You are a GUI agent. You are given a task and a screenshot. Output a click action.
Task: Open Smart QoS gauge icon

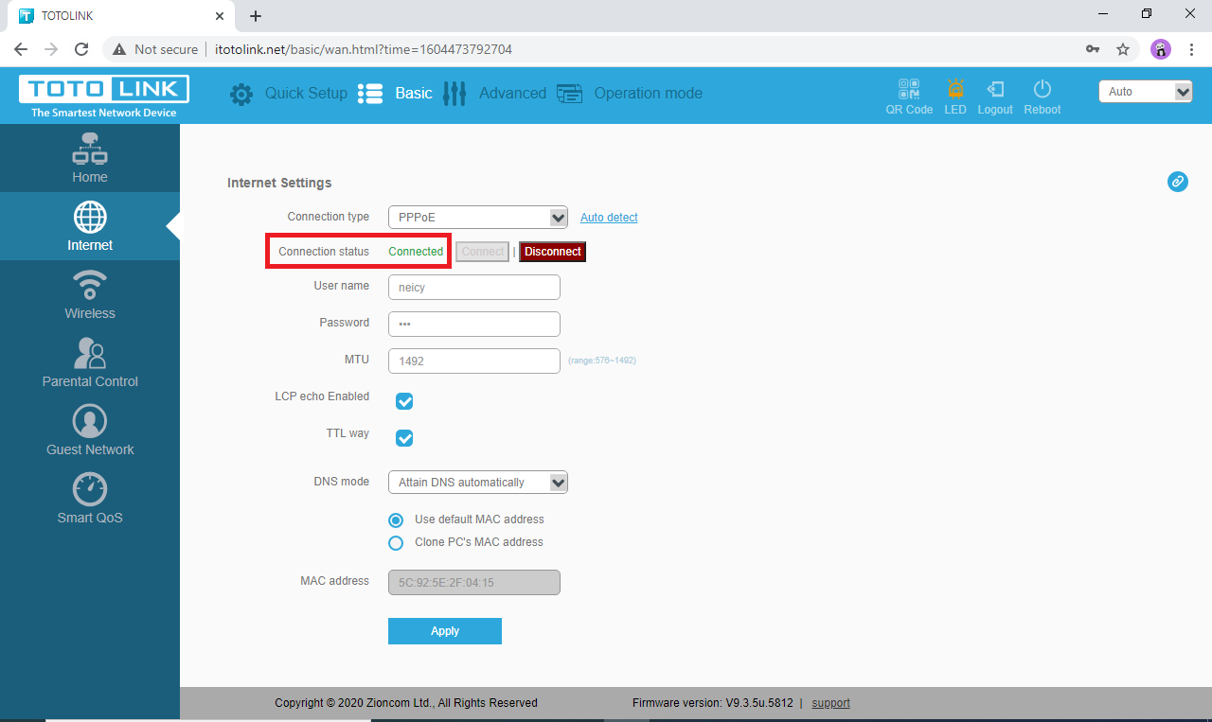[x=90, y=489]
